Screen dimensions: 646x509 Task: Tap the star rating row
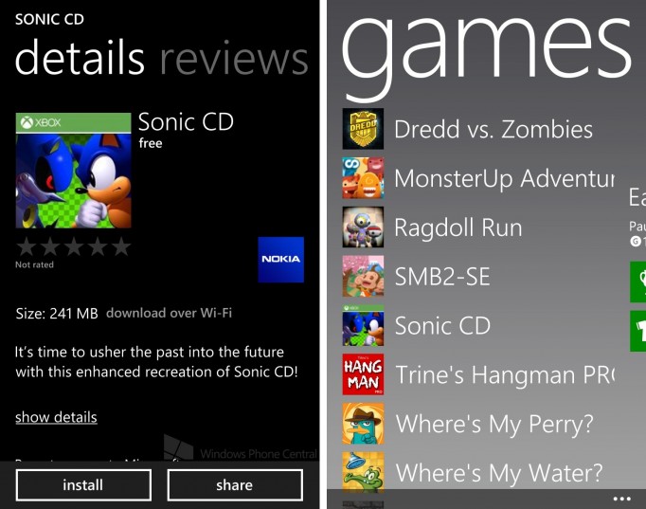pos(74,246)
